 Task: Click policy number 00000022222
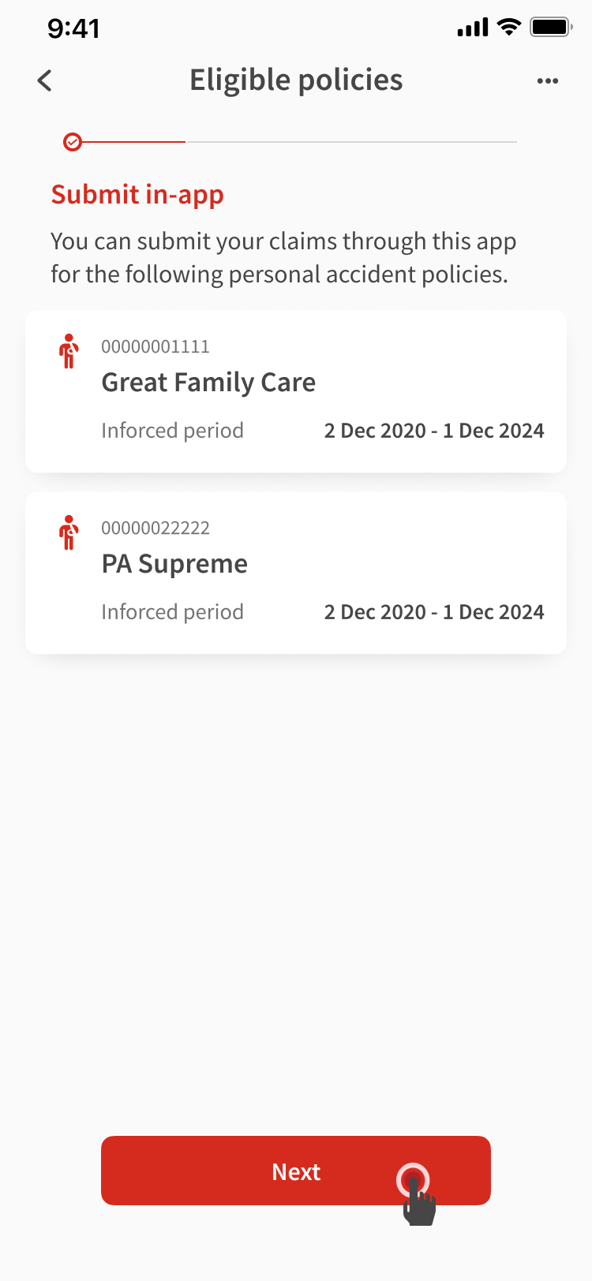point(155,528)
